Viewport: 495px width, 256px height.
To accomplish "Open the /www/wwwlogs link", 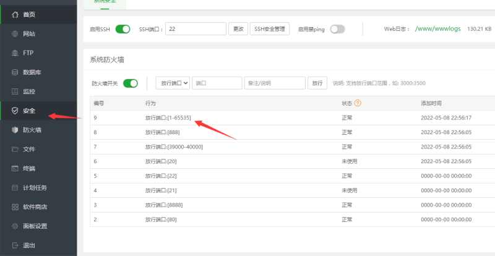I will [x=437, y=28].
